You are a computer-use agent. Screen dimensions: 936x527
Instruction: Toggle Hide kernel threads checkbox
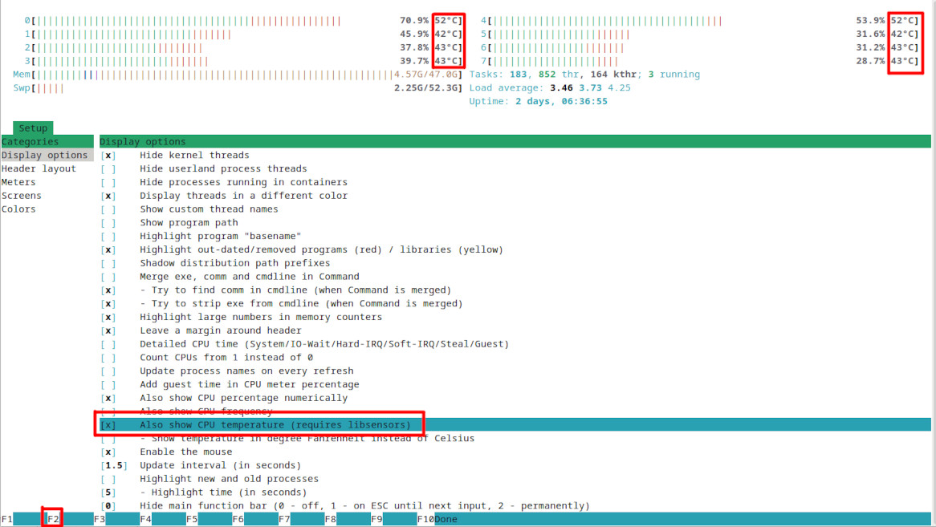point(108,156)
